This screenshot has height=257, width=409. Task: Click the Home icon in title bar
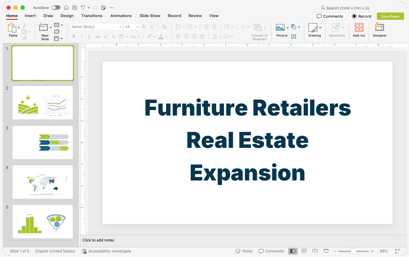[66, 8]
